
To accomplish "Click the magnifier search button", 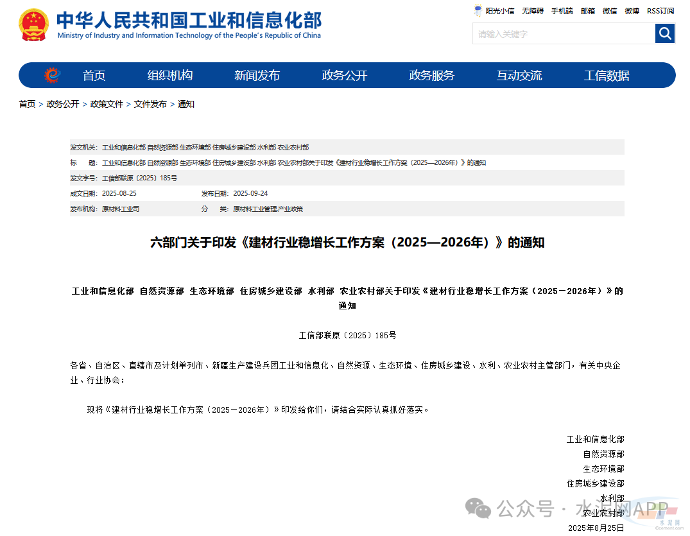I will [x=664, y=33].
